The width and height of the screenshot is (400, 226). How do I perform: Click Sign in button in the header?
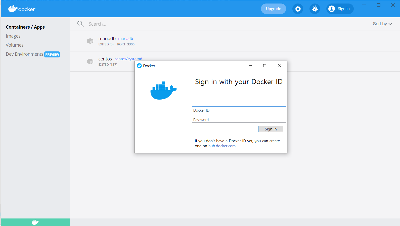(x=340, y=9)
